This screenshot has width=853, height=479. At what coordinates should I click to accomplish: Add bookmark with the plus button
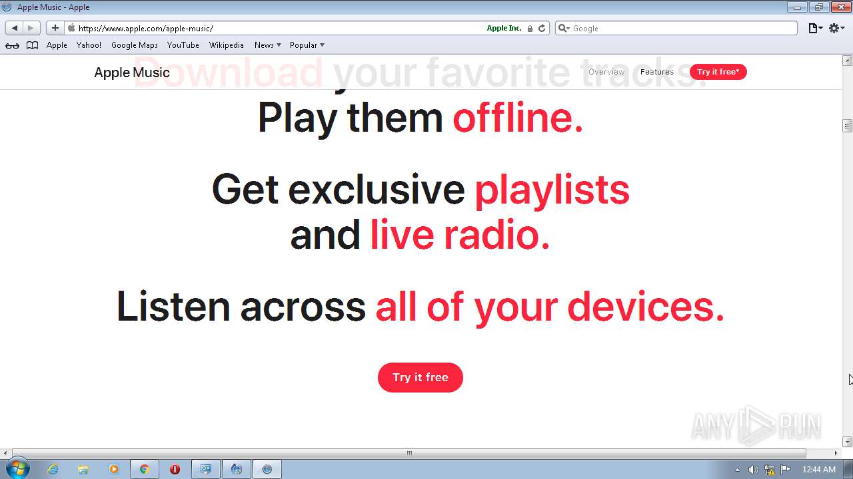[55, 28]
